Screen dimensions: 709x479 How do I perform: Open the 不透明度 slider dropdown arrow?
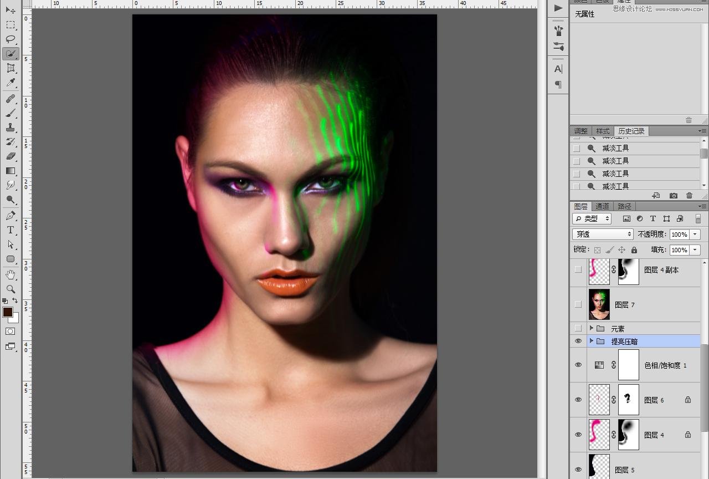coord(695,235)
